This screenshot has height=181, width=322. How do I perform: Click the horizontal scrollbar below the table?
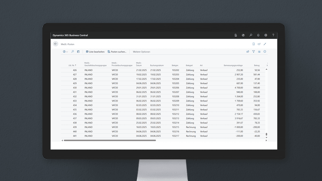pos(110,141)
